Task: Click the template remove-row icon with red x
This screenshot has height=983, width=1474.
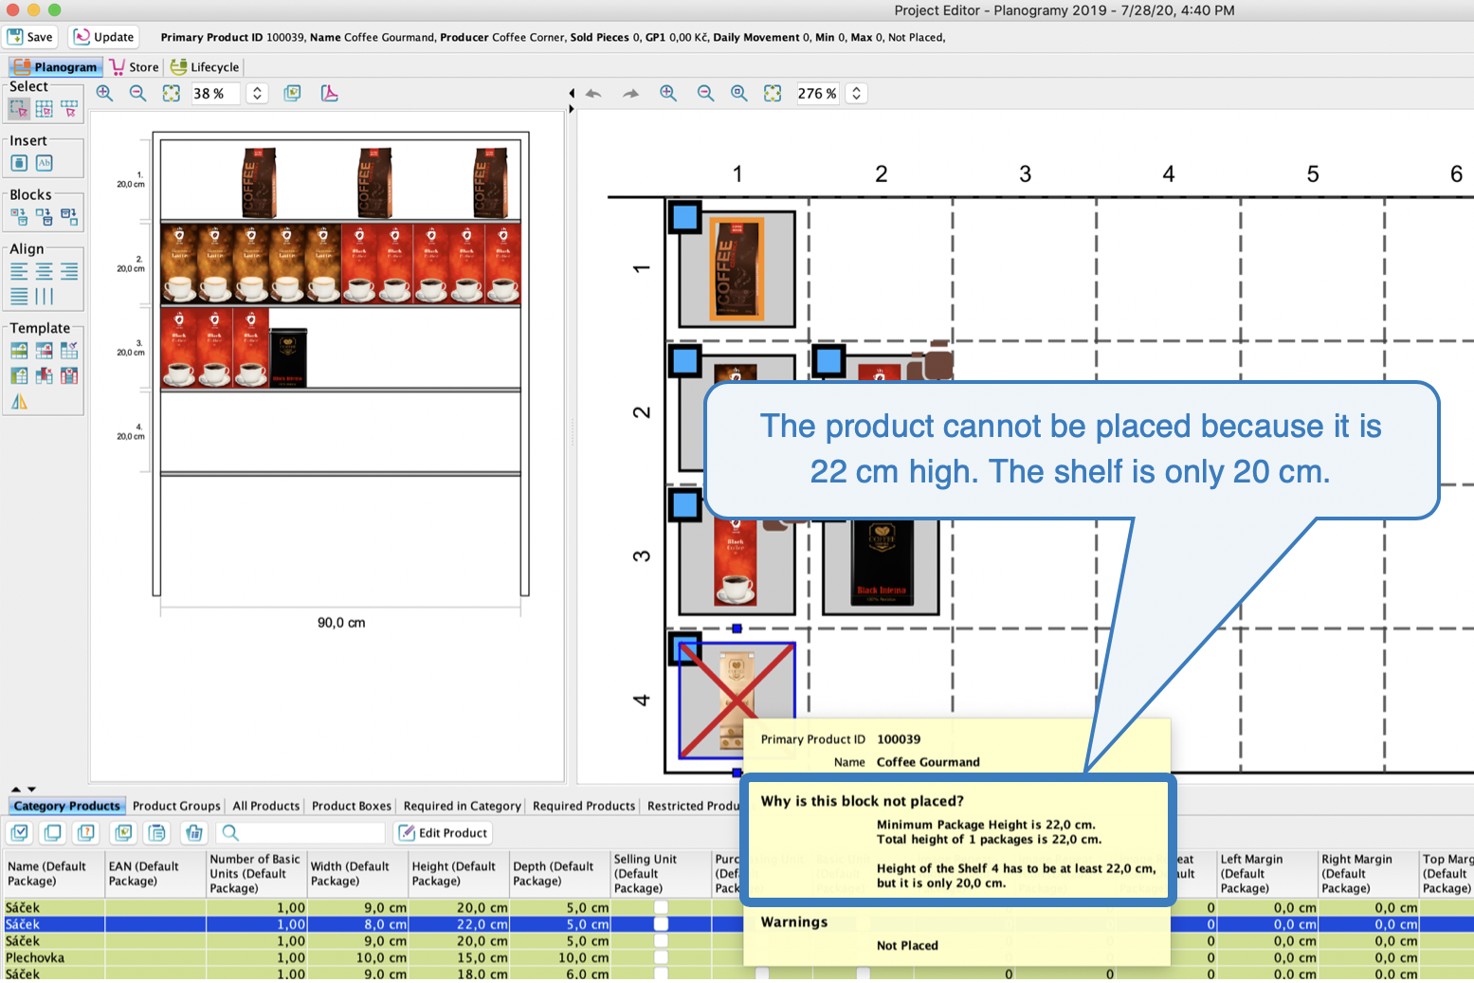Action: point(45,351)
